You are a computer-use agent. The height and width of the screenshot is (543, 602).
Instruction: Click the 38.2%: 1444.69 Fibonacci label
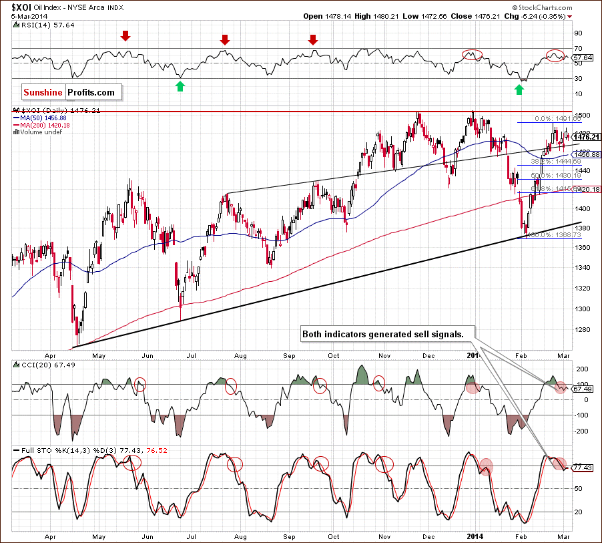(x=556, y=162)
